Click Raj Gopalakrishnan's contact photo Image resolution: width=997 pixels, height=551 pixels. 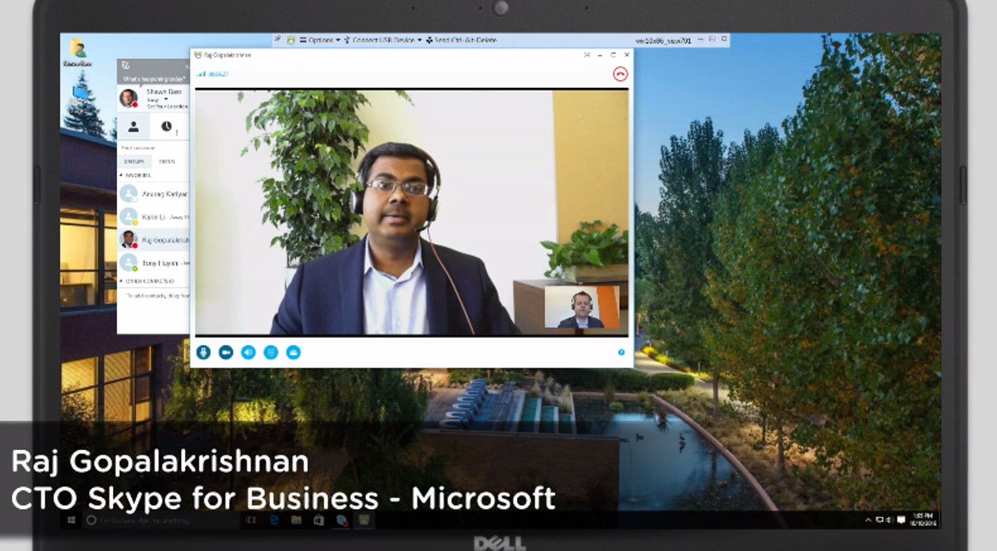pos(128,239)
